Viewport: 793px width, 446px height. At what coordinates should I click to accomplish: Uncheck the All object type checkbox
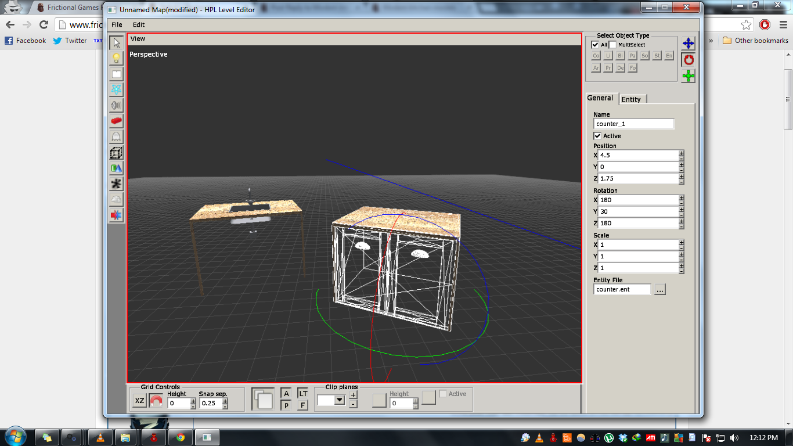click(595, 45)
